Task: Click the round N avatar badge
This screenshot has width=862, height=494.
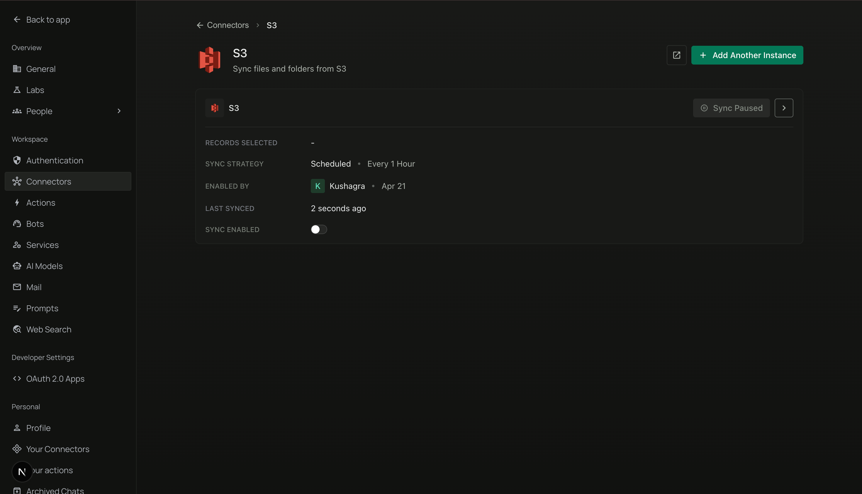Action: point(22,472)
